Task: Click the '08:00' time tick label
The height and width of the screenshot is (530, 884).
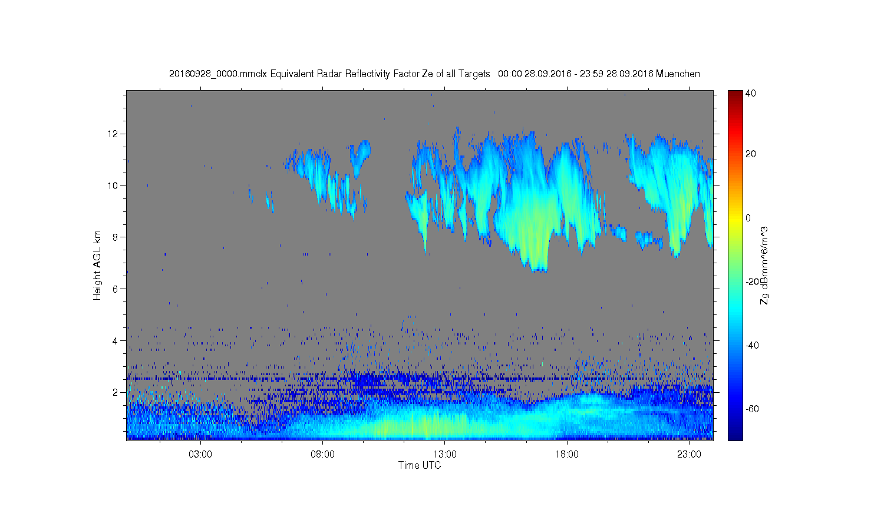Action: coord(323,455)
